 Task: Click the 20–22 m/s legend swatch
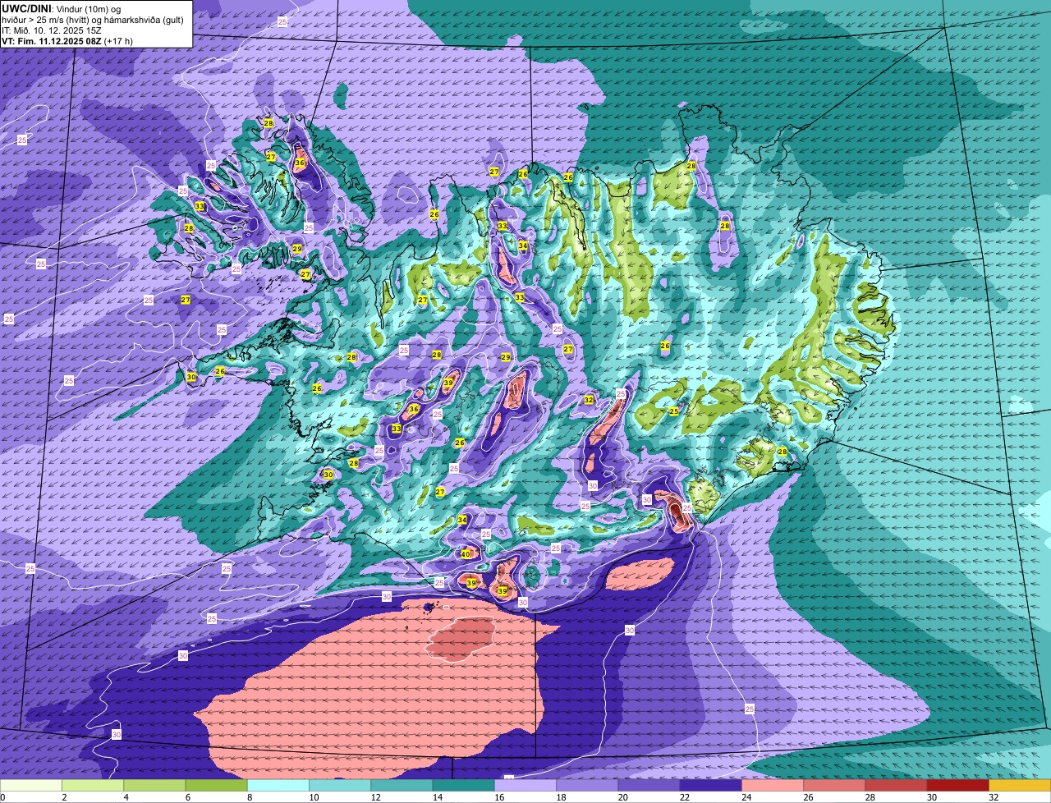649,786
